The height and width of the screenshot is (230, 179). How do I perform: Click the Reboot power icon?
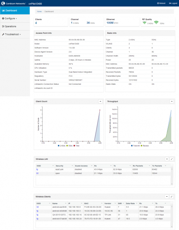158,3
